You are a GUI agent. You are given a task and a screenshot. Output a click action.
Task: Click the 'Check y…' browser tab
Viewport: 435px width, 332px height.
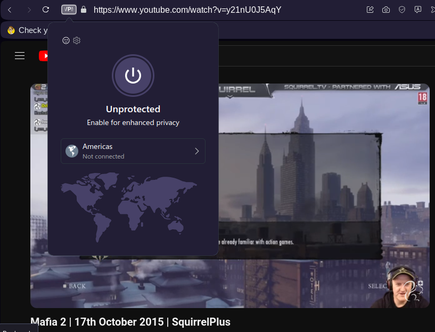[x=28, y=30]
